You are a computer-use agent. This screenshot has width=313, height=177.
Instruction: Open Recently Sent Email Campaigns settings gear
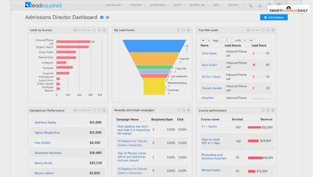click(x=188, y=110)
